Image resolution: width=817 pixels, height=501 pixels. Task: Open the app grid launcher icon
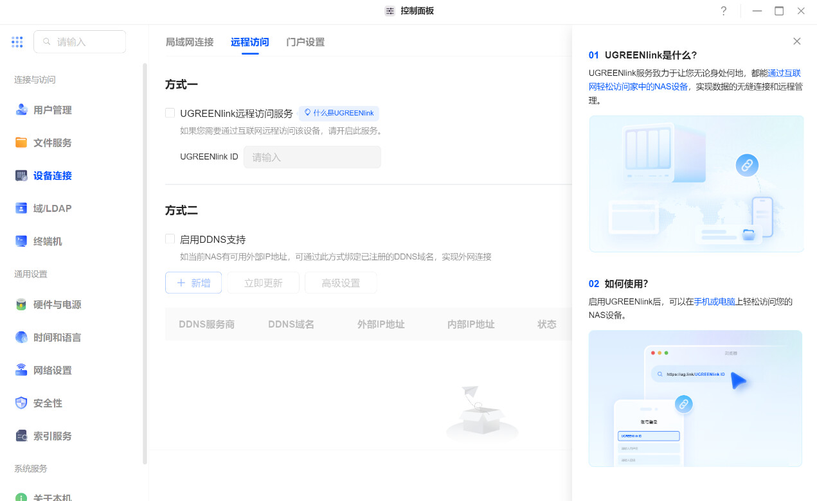pos(17,42)
